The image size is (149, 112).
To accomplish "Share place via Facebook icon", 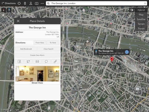I will pyautogui.click(x=19, y=61).
